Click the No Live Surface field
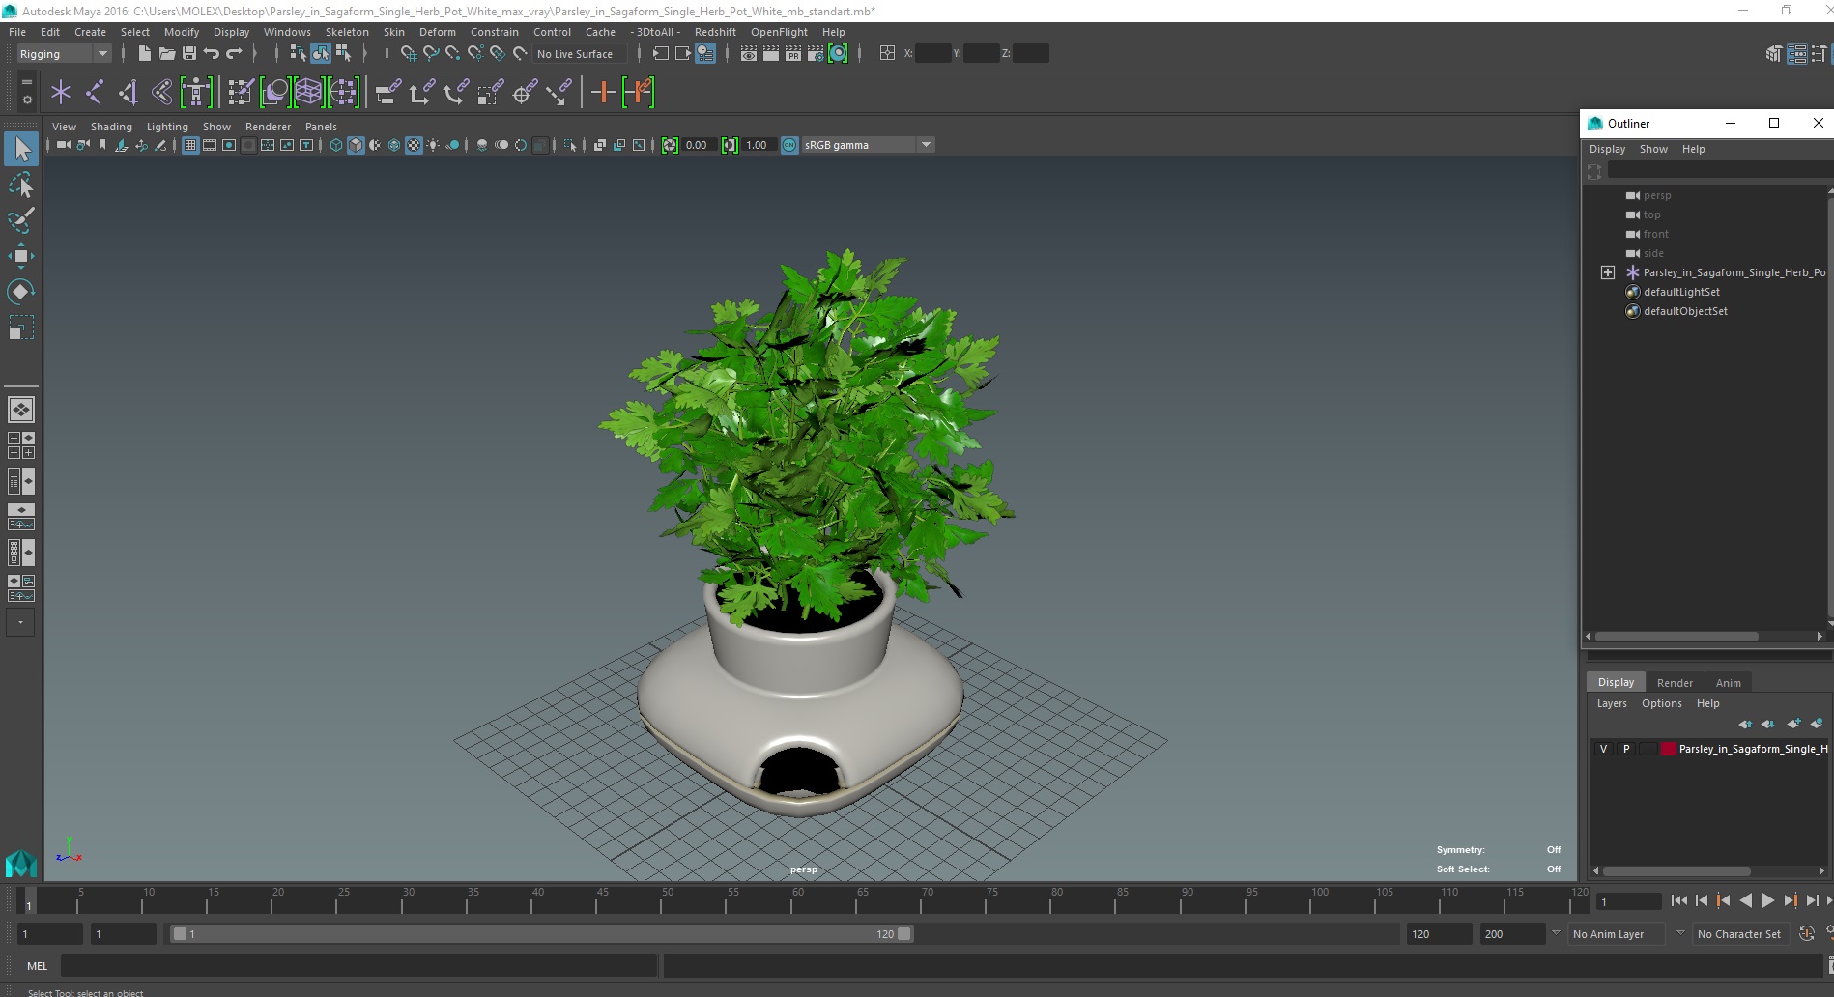Image resolution: width=1834 pixels, height=997 pixels. 579,54
